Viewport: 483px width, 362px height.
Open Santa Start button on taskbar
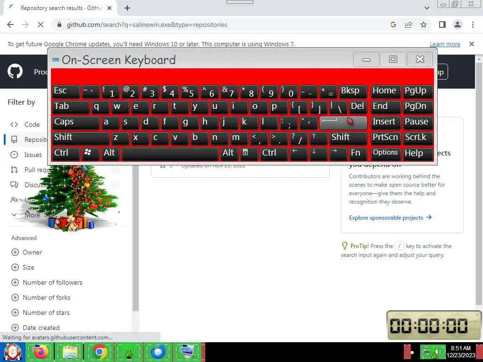pyautogui.click(x=12, y=352)
